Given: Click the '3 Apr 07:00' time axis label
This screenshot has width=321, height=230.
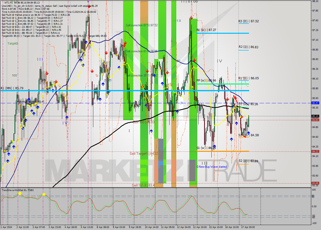Looking at the screenshot, I should point(39,227).
